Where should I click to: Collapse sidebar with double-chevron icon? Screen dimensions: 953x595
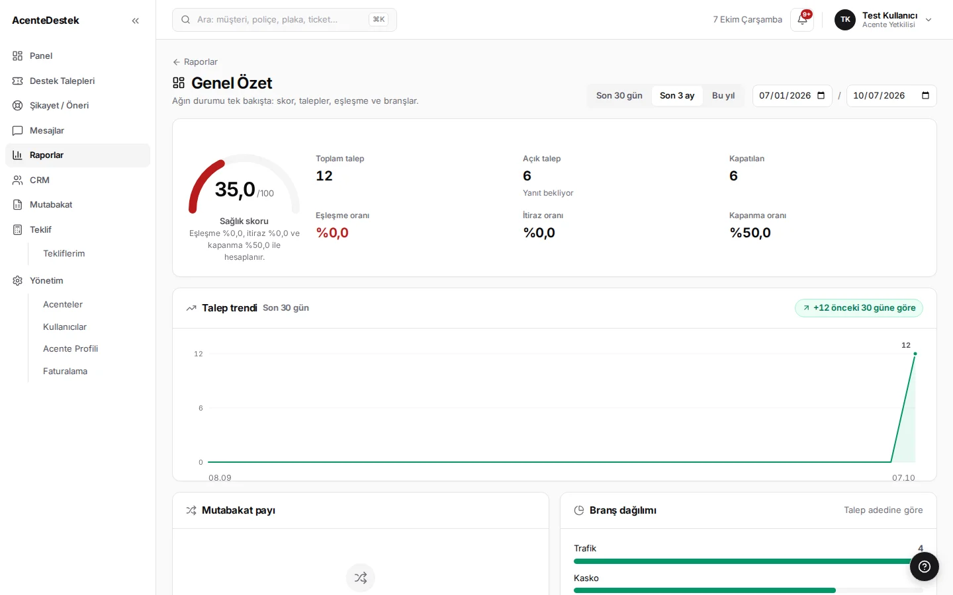click(136, 20)
